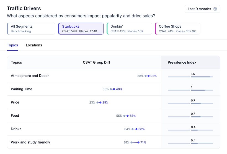
Task: Sort by Prevalence Index column header
Action: click(x=182, y=62)
